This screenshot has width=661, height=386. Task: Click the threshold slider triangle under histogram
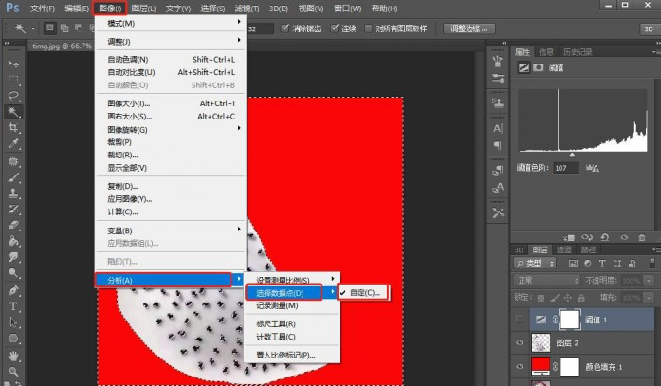pyautogui.click(x=571, y=155)
